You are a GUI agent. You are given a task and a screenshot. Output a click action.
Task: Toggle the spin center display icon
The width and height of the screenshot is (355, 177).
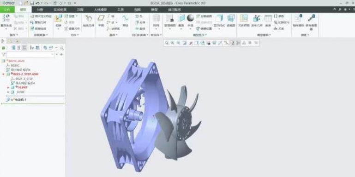(x=238, y=43)
